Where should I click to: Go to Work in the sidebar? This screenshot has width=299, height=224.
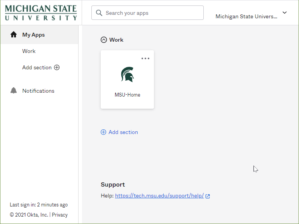point(29,51)
